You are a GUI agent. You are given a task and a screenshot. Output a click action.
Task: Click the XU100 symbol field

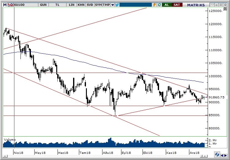[26, 5]
